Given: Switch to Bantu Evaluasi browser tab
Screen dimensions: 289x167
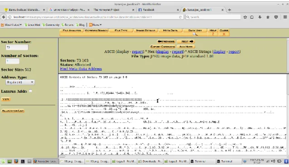Looking at the screenshot, I should coord(24,10).
